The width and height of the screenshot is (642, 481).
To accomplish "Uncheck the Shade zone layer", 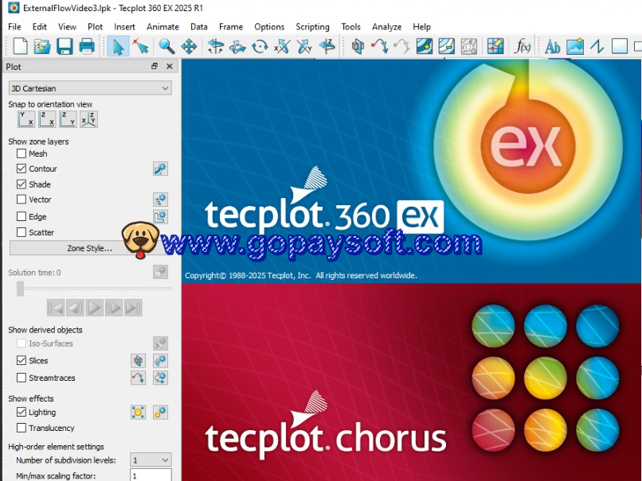I will pyautogui.click(x=22, y=184).
